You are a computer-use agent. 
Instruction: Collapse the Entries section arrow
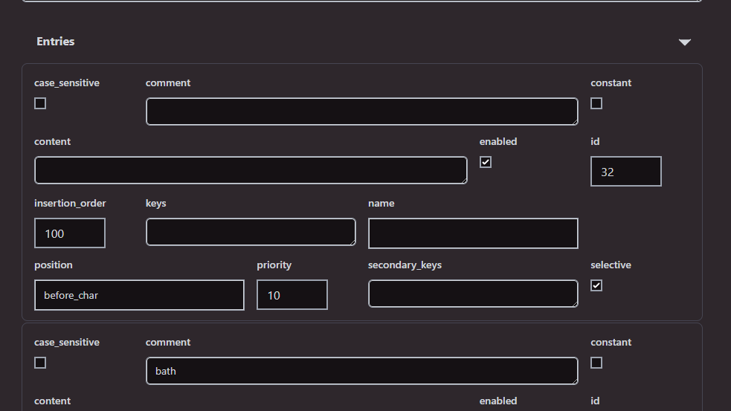click(684, 42)
